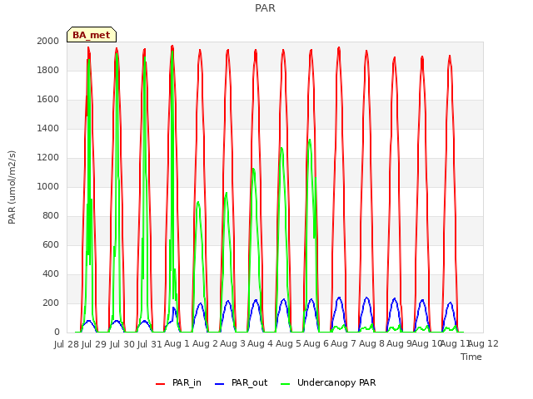The width and height of the screenshot is (533, 399).
Task: Click the Aug 3 x-axis tick label
Action: point(233,344)
